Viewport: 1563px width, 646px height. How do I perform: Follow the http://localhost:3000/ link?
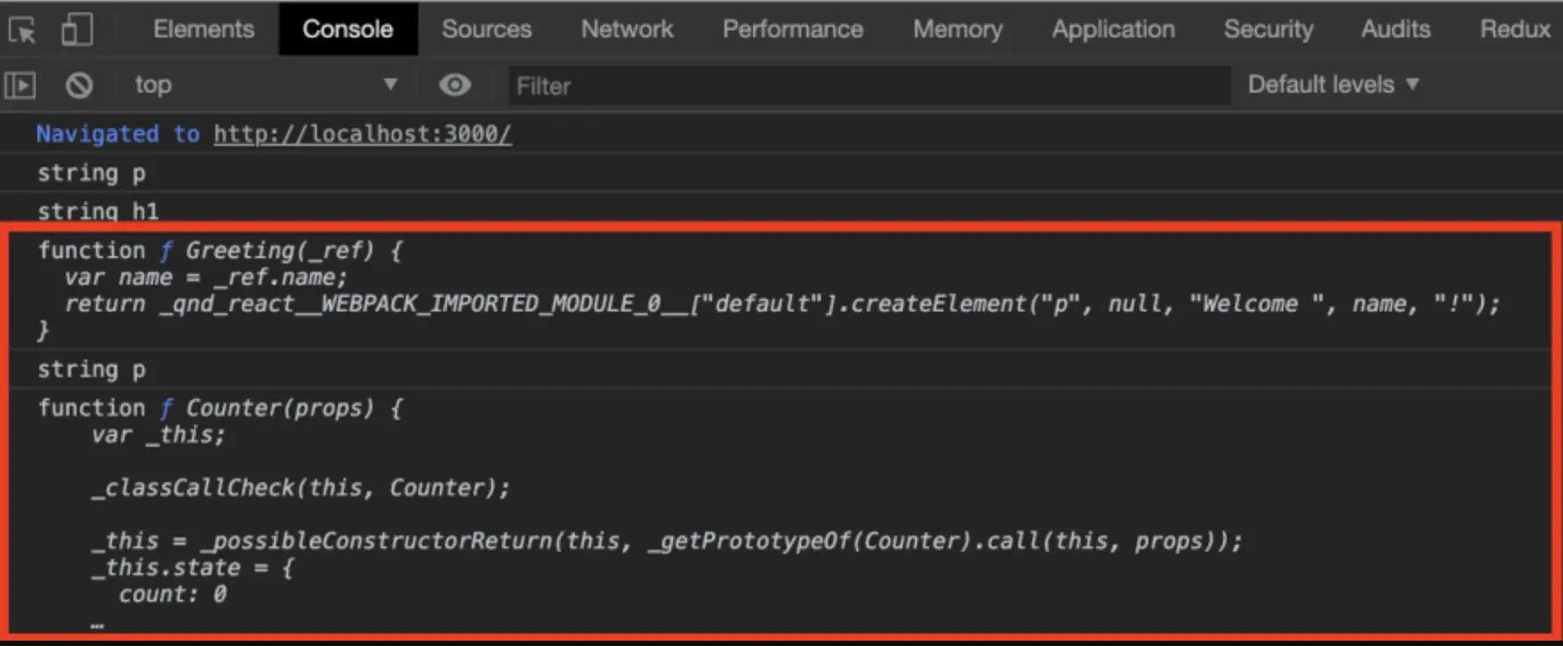(x=362, y=134)
